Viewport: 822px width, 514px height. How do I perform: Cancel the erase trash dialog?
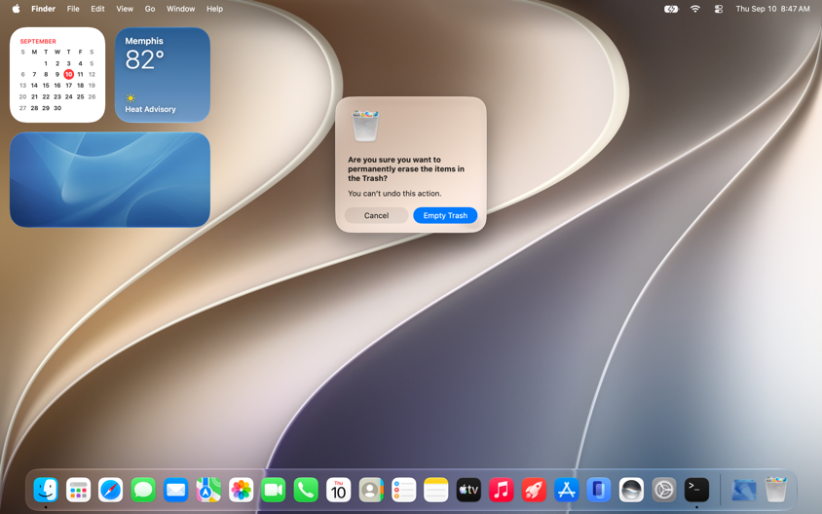[x=376, y=215]
